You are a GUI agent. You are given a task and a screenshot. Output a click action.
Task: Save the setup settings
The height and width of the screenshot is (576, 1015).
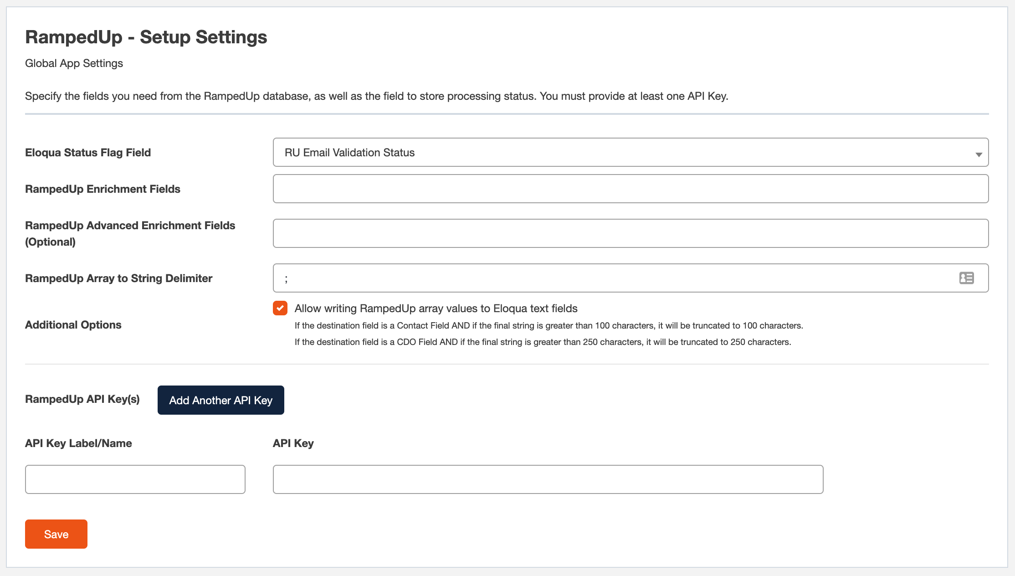pyautogui.click(x=56, y=534)
